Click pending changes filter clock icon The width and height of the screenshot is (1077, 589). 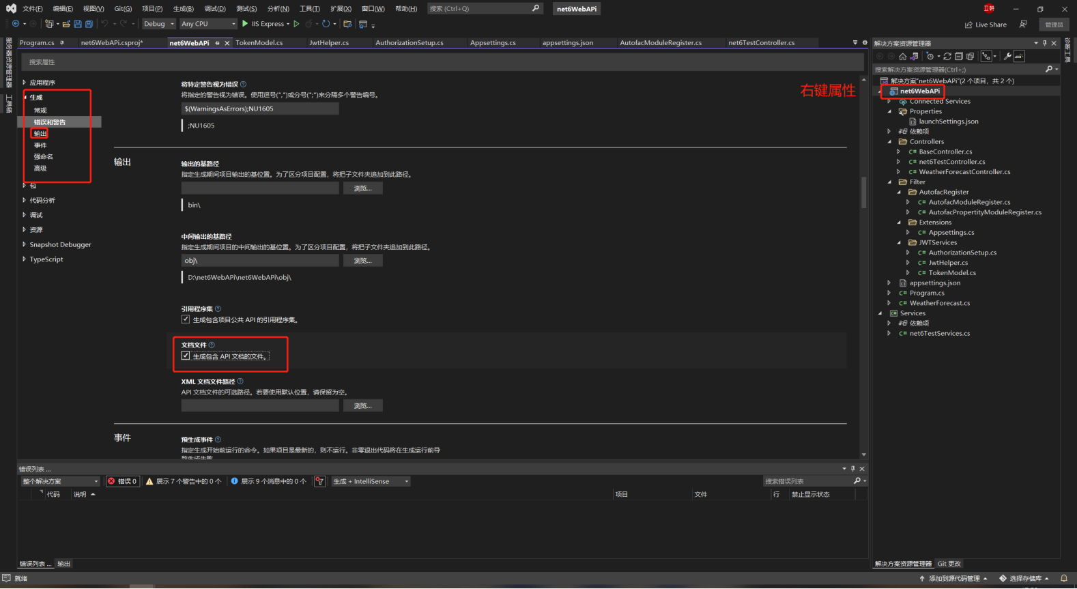point(930,57)
